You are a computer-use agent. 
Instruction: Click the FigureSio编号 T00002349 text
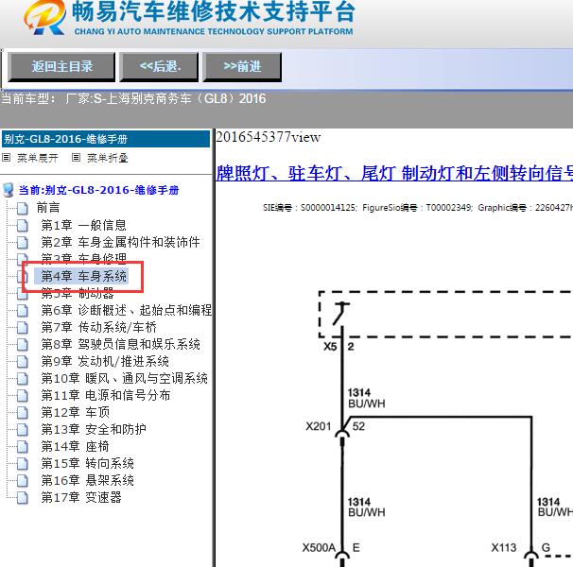click(417, 208)
